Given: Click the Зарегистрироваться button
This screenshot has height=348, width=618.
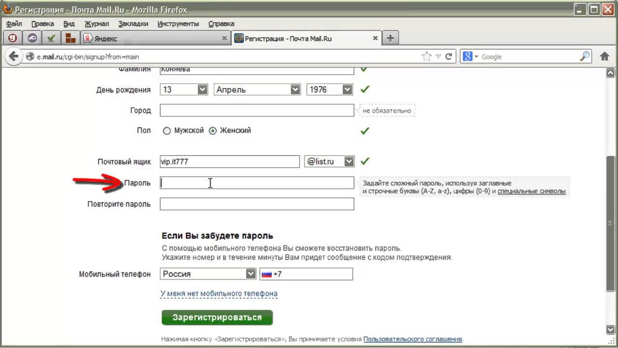Looking at the screenshot, I should click(x=217, y=318).
